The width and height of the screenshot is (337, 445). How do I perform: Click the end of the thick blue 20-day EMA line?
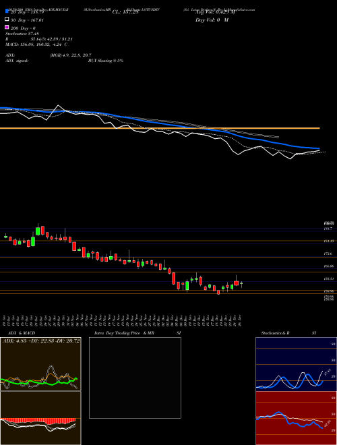click(318, 148)
